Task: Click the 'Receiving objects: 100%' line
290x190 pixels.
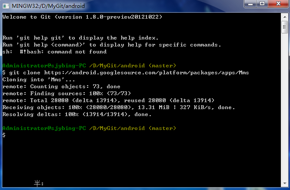Action: click(x=119, y=107)
